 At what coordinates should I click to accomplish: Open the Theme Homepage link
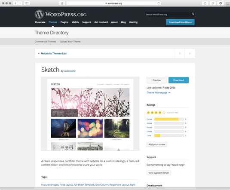pos(158,92)
